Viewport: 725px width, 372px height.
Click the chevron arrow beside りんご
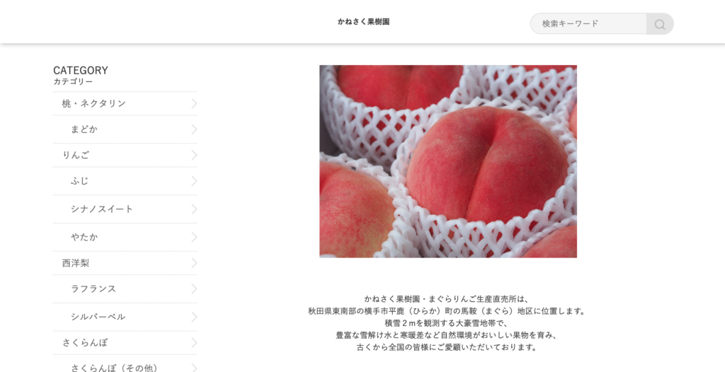(194, 156)
